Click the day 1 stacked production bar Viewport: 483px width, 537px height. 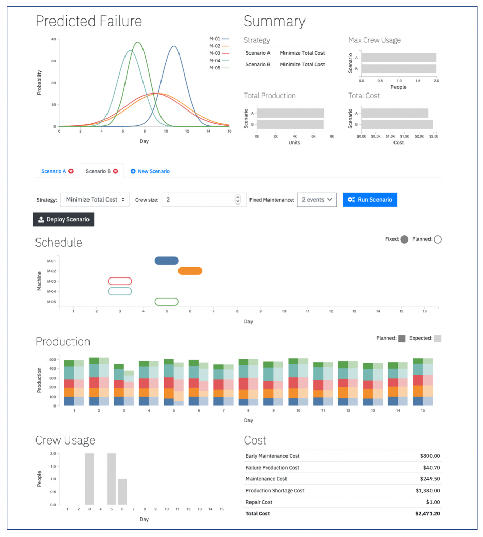tap(74, 383)
